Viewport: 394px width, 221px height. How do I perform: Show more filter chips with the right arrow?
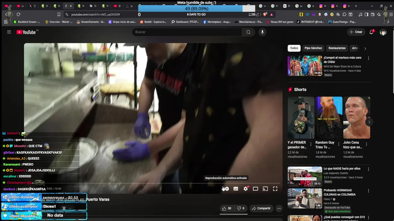365,48
